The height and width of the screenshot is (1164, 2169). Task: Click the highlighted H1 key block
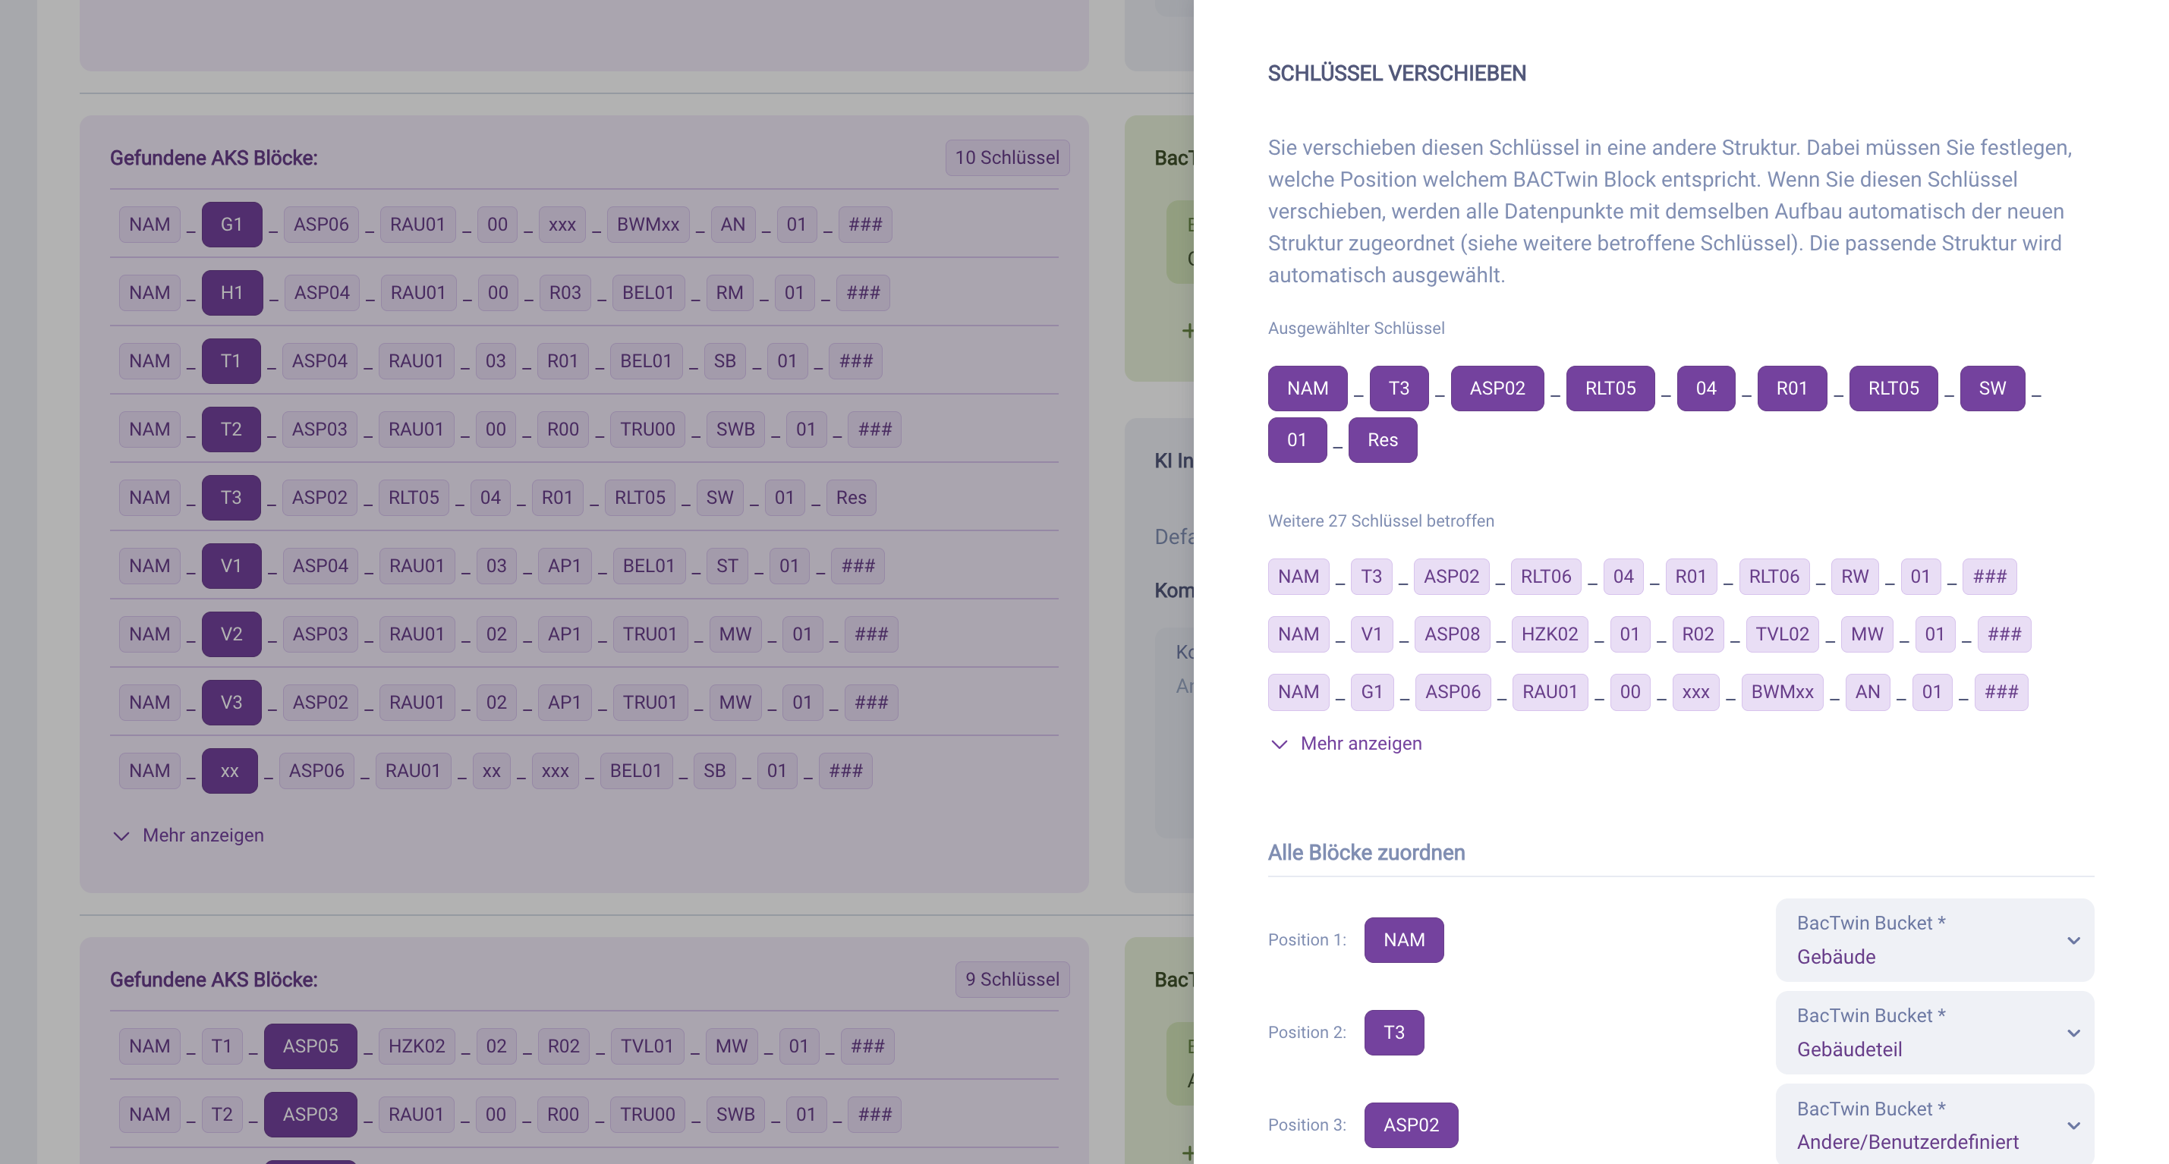click(x=231, y=293)
